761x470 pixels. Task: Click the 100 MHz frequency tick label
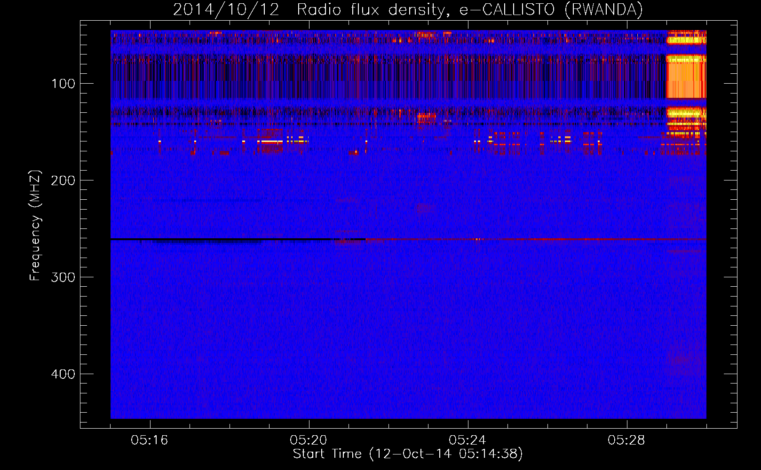63,84
